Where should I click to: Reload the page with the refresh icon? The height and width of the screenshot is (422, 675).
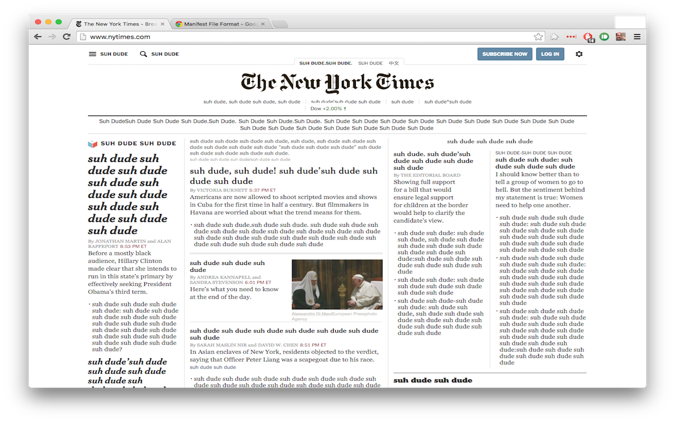click(x=66, y=37)
